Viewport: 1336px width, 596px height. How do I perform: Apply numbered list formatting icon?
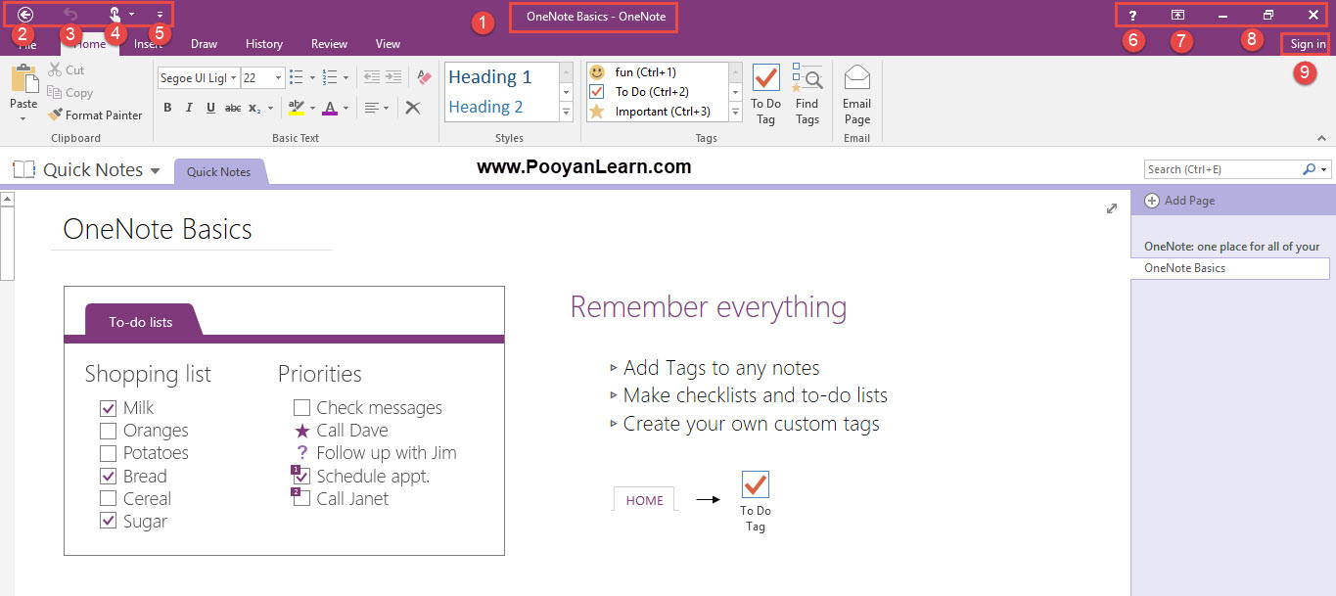point(329,77)
